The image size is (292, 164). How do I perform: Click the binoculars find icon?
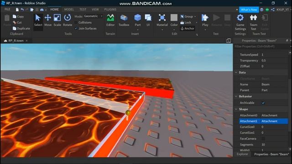pyautogui.click(x=42, y=10)
